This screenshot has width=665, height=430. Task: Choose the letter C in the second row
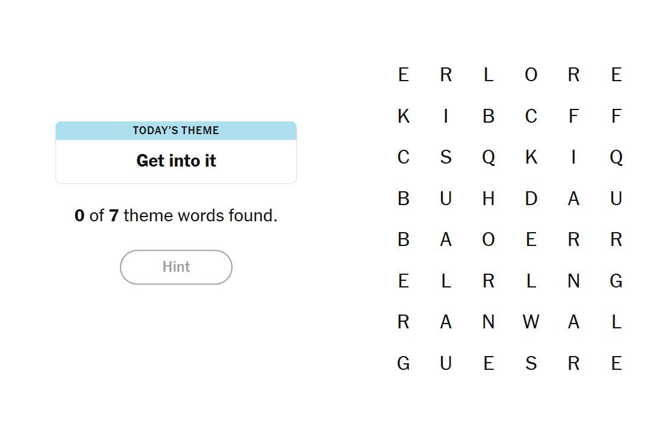tap(531, 116)
